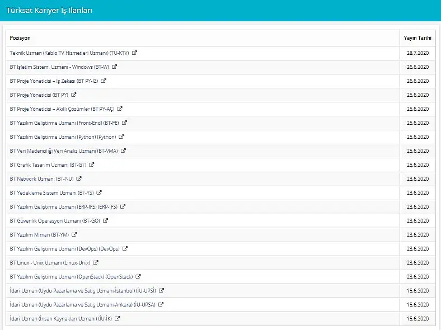Screen dimensions: 441x330
Task: Open BT Proje Yöneticisi – İş Zekası posting
Action: [x=54, y=81]
